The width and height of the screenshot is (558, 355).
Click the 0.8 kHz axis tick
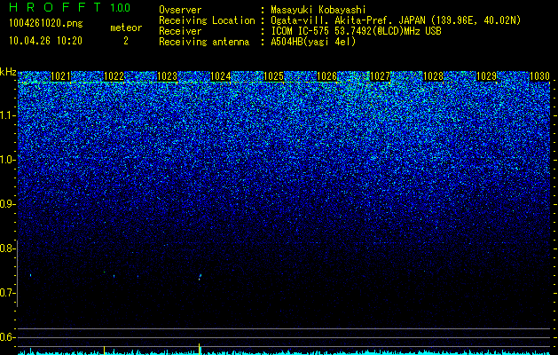pyautogui.click(x=8, y=248)
